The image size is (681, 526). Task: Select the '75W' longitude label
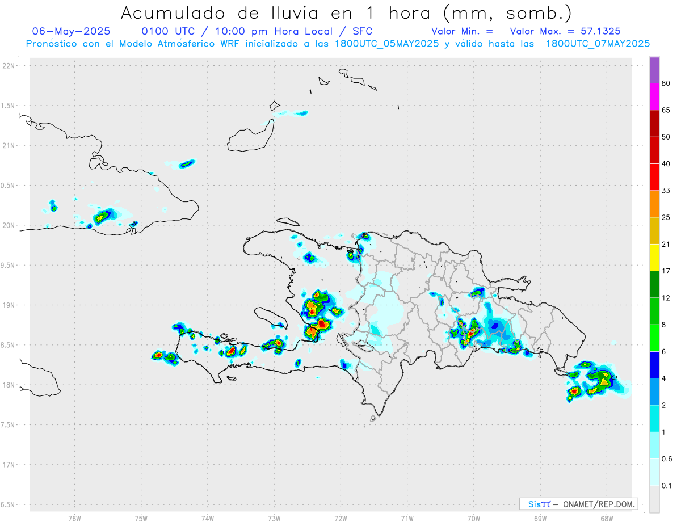[x=141, y=518]
